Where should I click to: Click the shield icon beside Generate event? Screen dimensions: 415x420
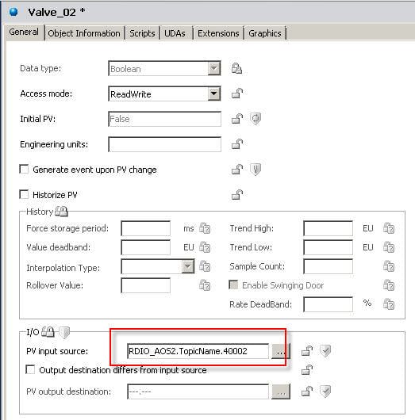[256, 170]
